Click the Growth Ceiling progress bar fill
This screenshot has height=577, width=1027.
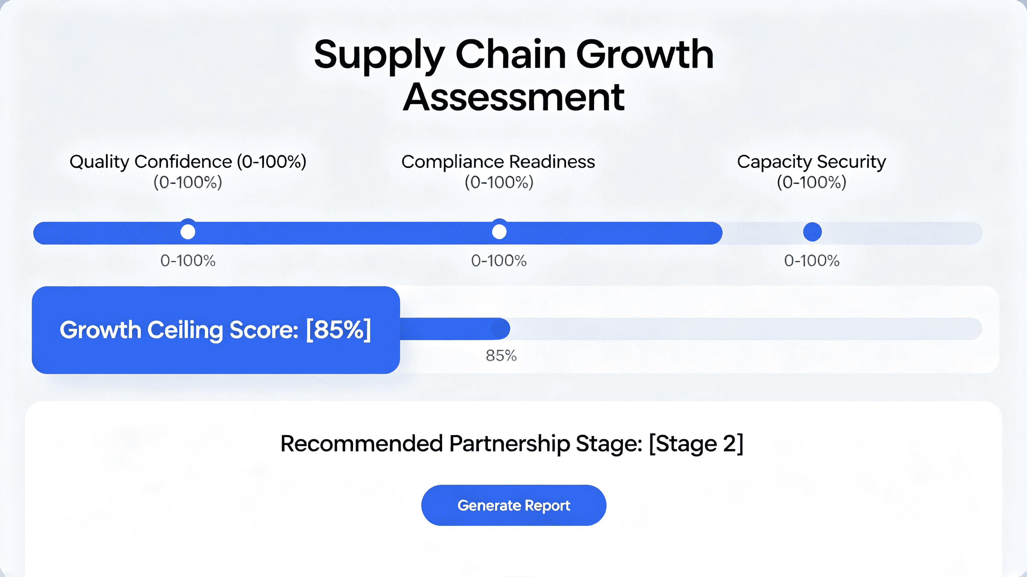(x=454, y=329)
